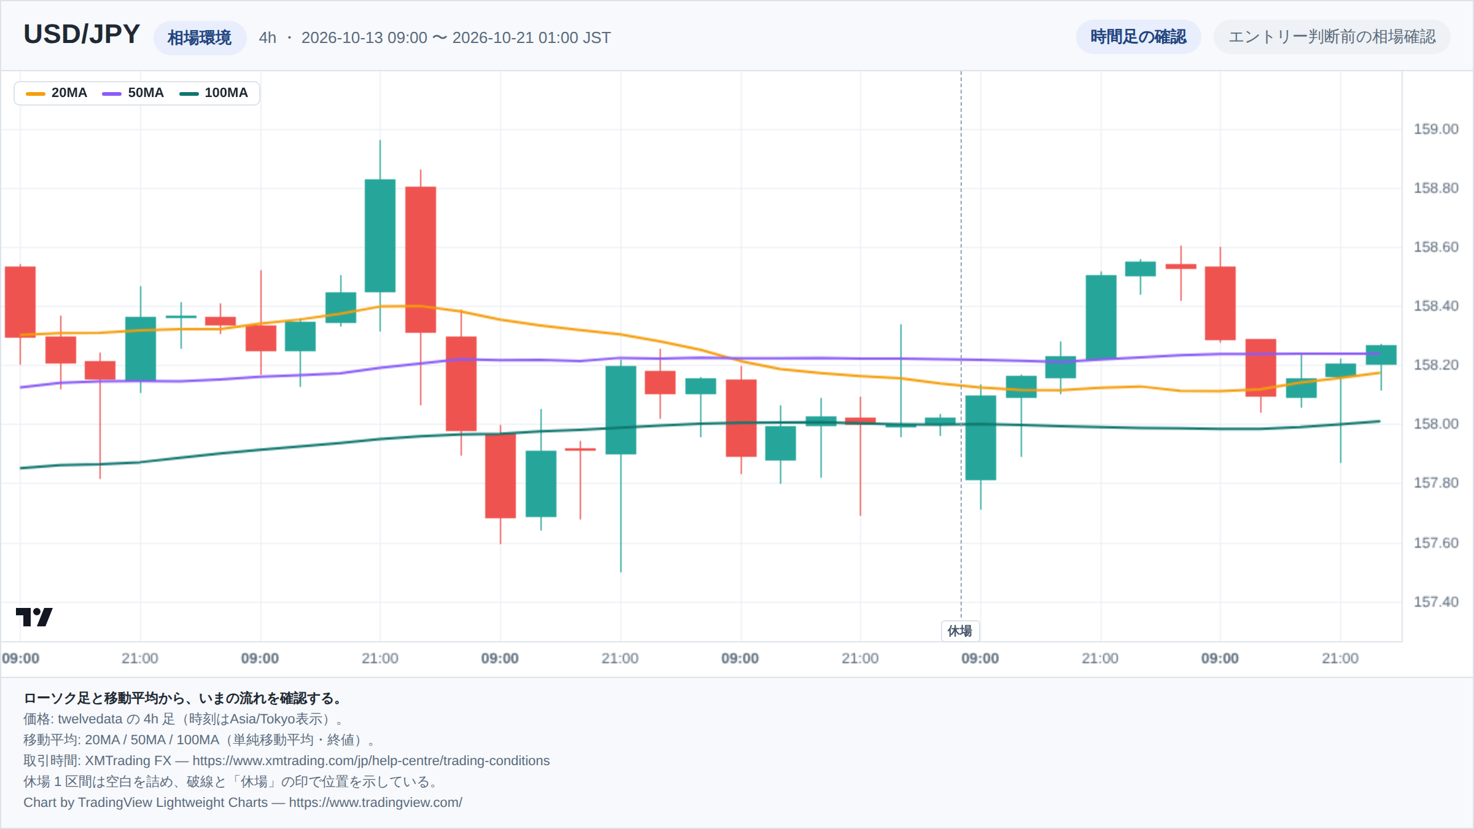Image resolution: width=1474 pixels, height=829 pixels.
Task: Click the 157.60 price axis label
Action: click(1435, 543)
